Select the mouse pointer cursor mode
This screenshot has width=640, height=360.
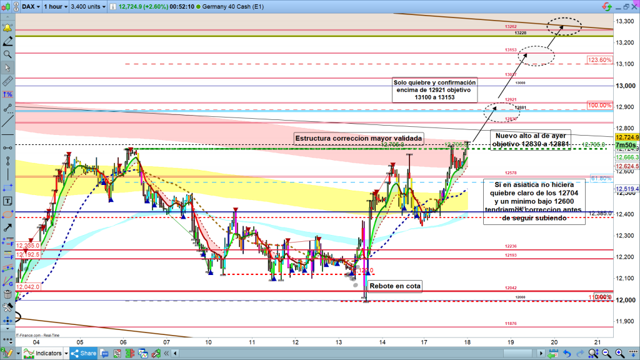[7, 67]
